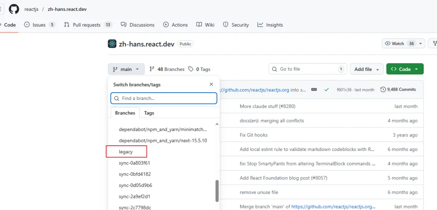Focus the Find a branch input

coord(164,98)
